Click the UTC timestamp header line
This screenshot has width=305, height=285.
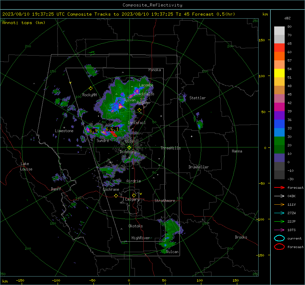click(119, 14)
